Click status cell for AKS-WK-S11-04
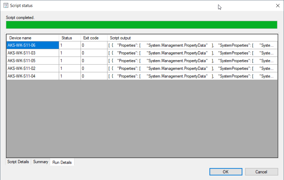The image size is (284, 180). (70, 76)
